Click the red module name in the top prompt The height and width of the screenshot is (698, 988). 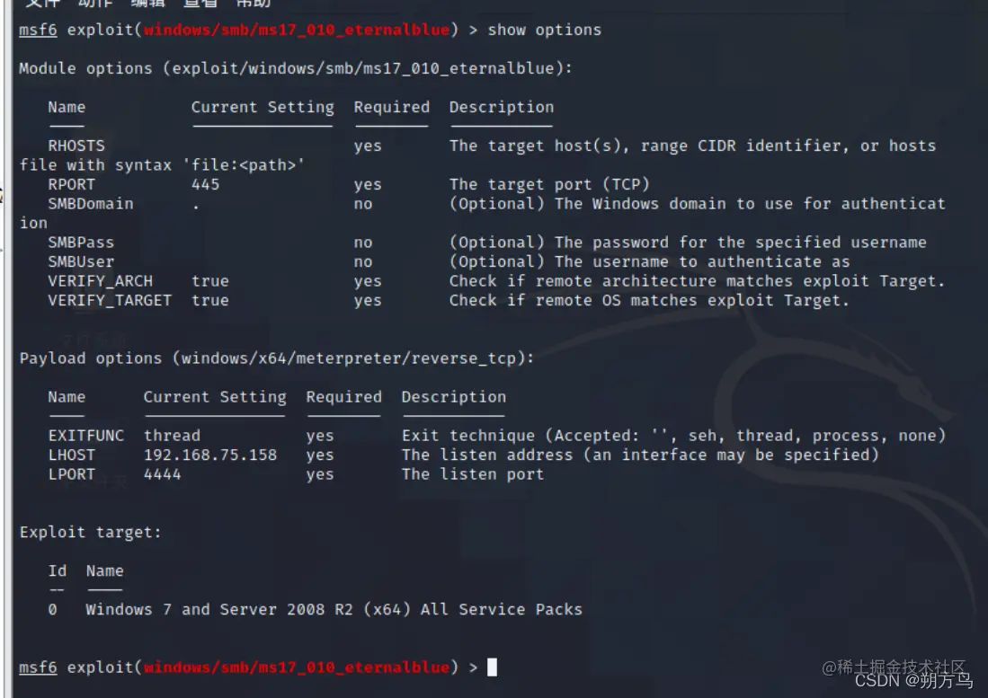click(x=297, y=30)
